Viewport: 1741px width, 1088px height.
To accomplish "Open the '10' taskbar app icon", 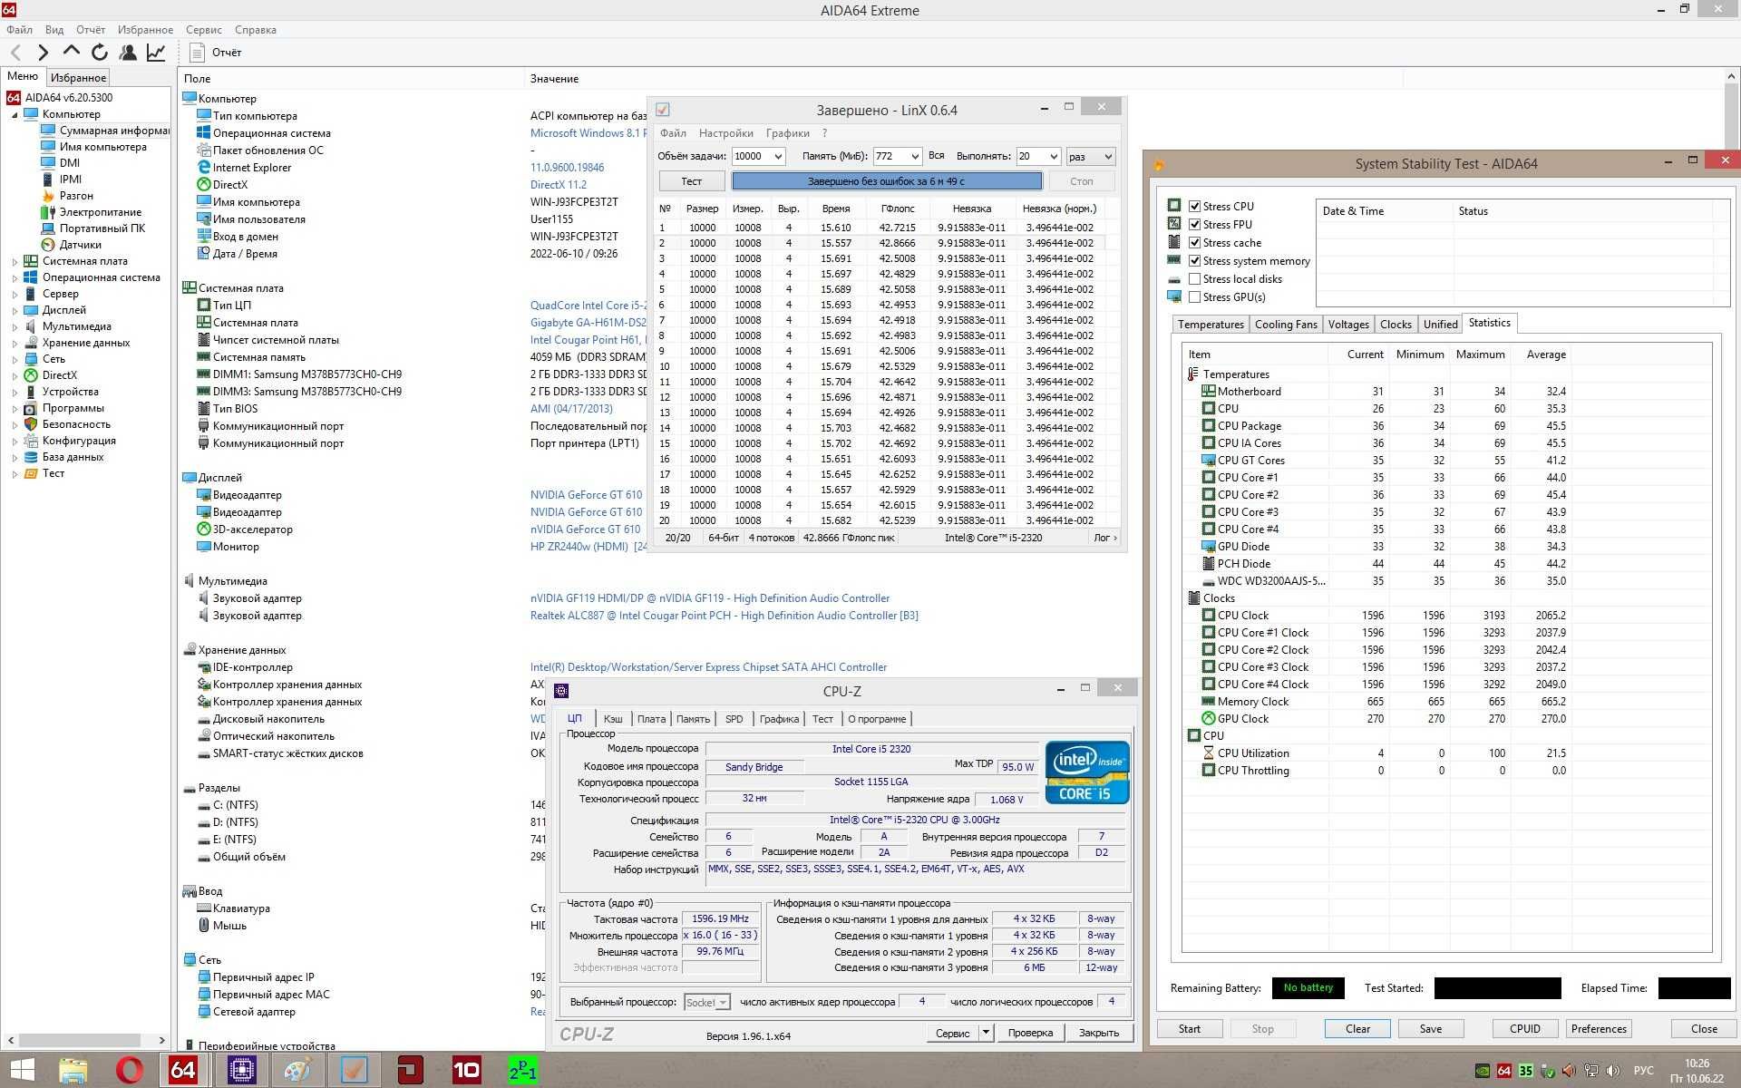I will [466, 1070].
